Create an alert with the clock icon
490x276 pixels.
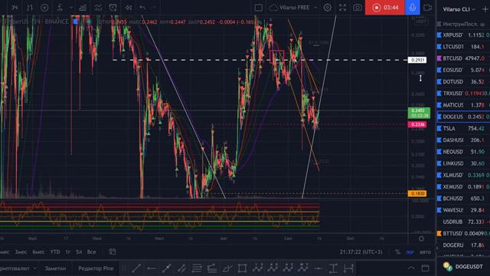click(113, 8)
